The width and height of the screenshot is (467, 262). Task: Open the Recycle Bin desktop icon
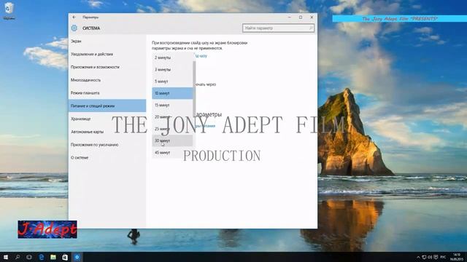9,11
